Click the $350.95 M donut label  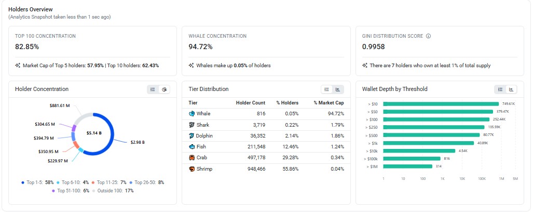coord(49,152)
